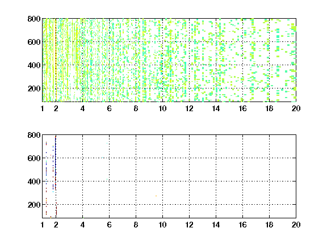This screenshot has width=327, height=245.
Task: Click x-axis tick label 12 under bottom plot
Action: coord(189,225)
